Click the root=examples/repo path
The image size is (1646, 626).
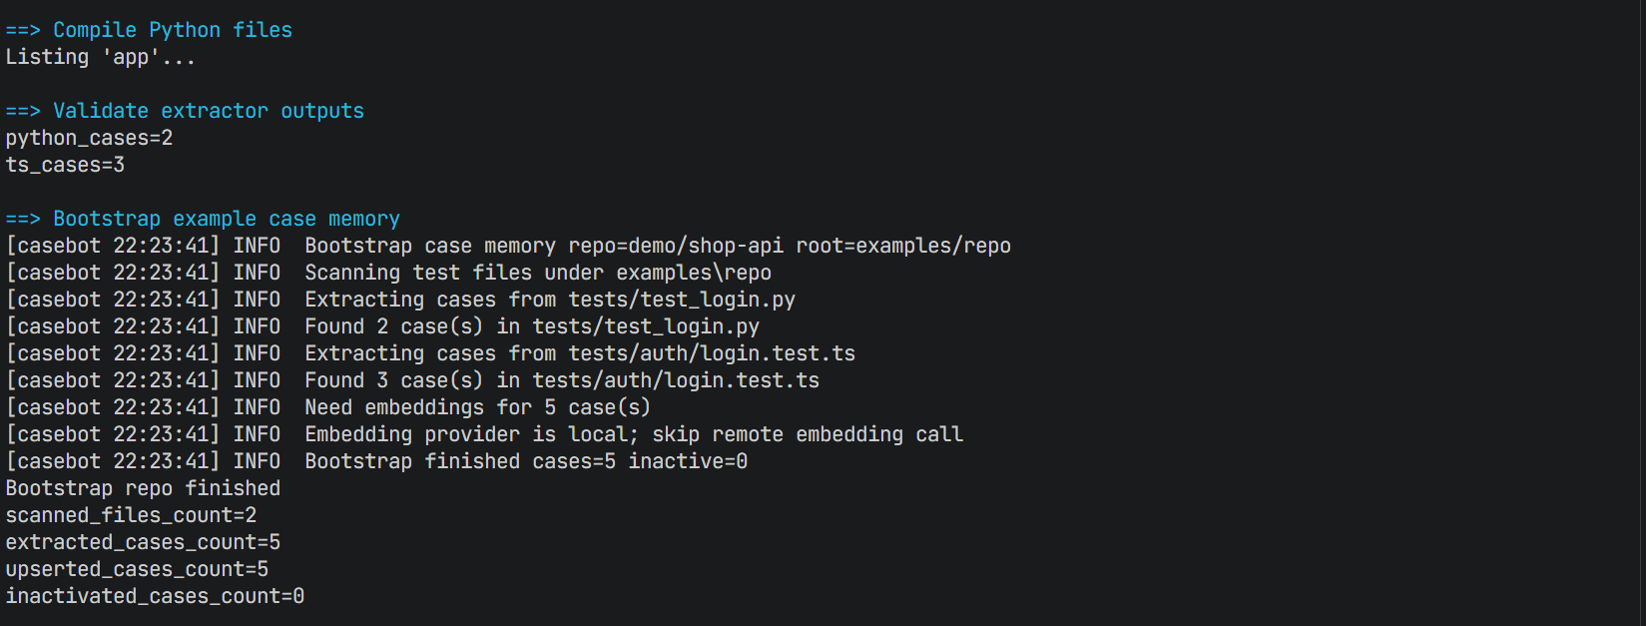(x=903, y=246)
